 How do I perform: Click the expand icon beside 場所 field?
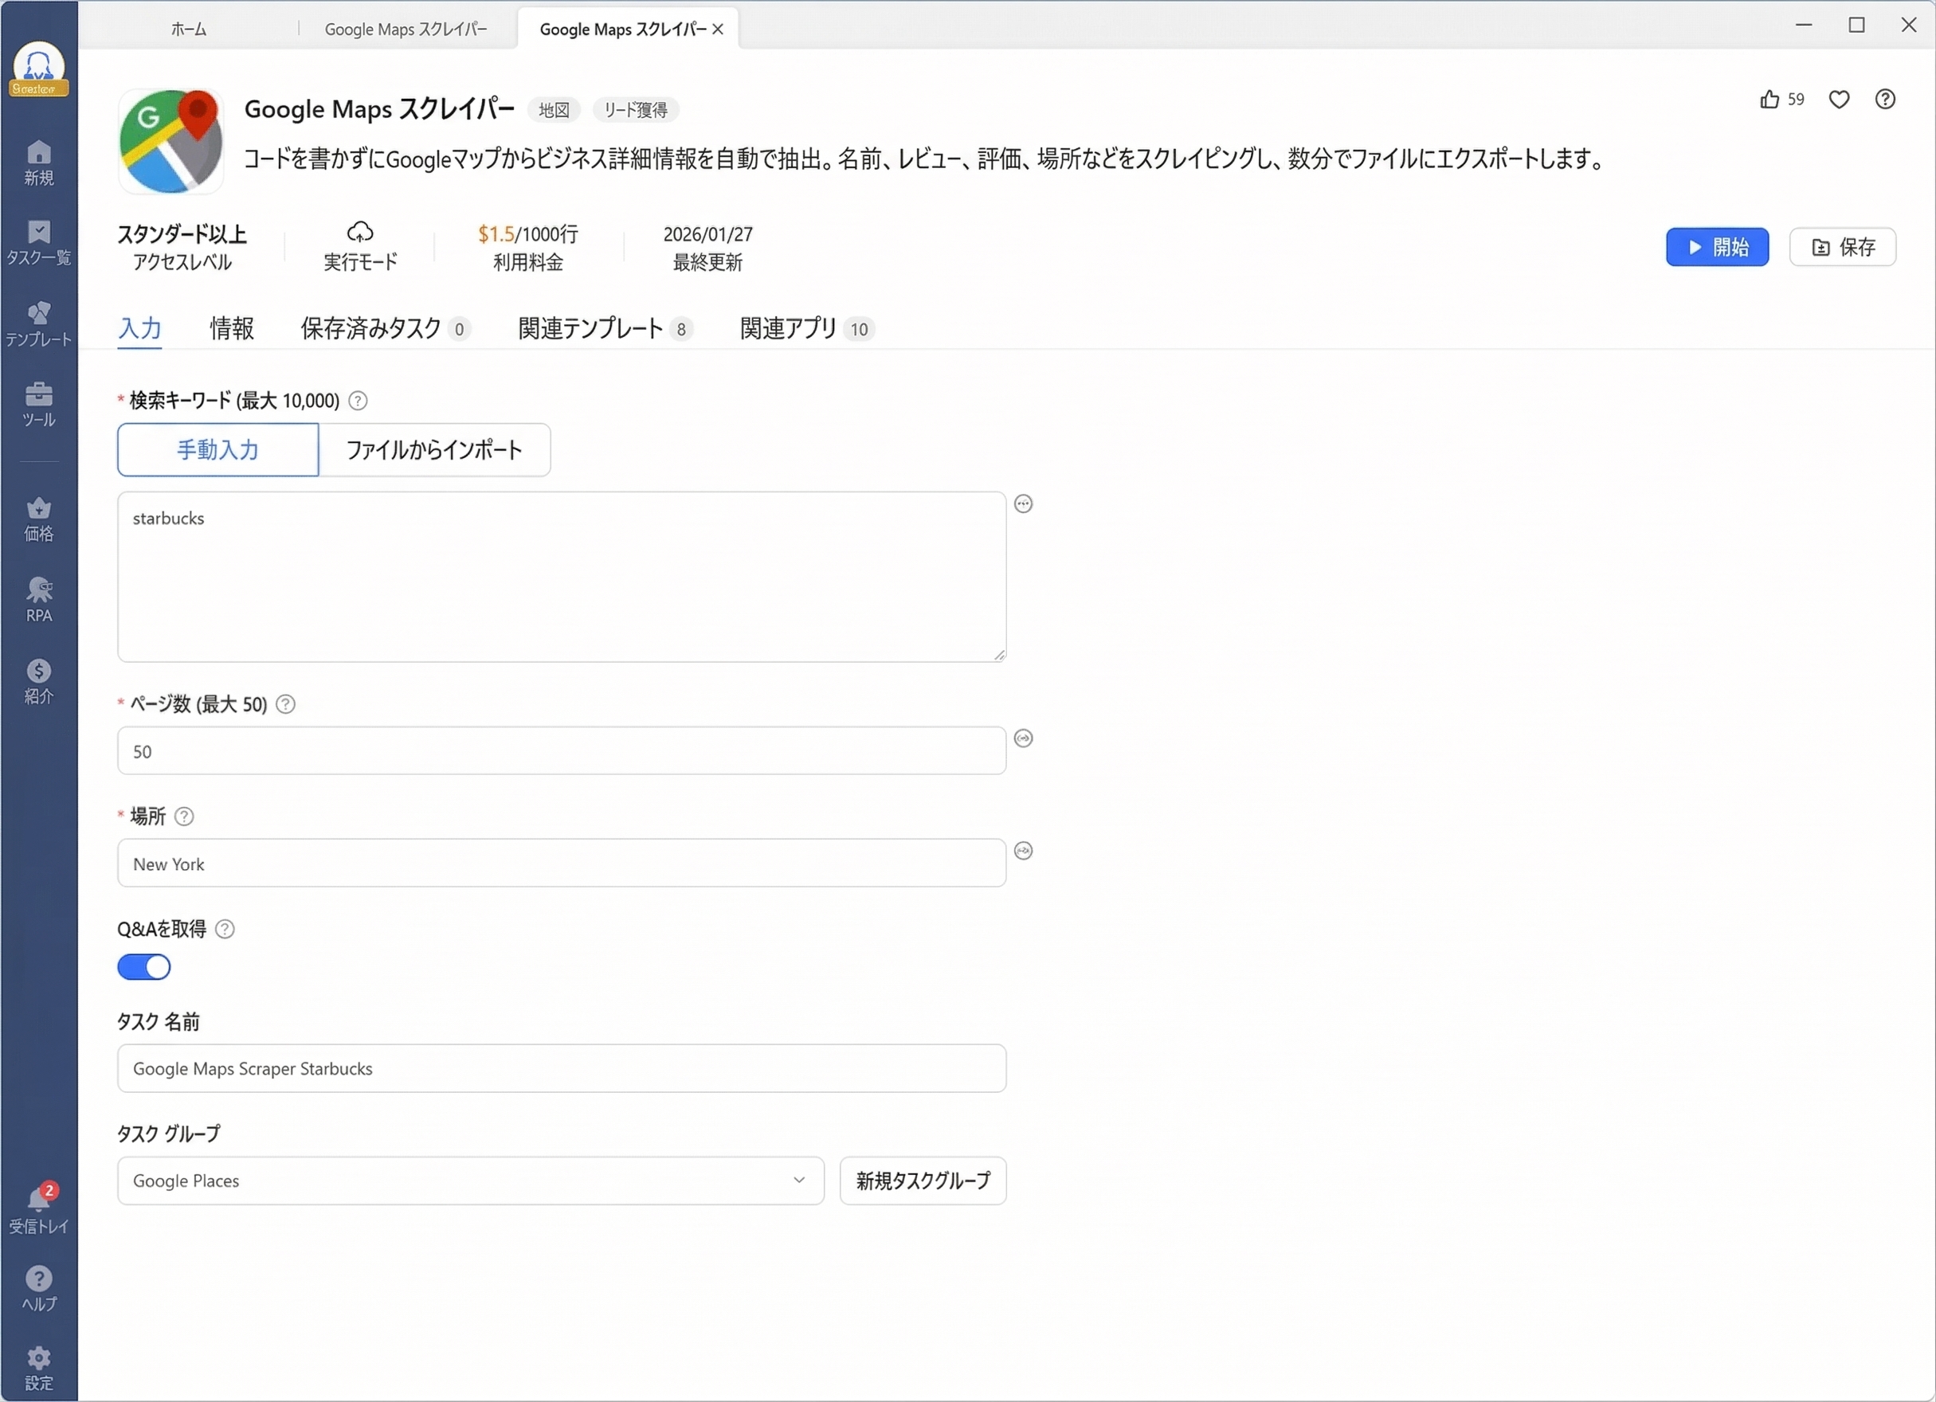(1024, 850)
